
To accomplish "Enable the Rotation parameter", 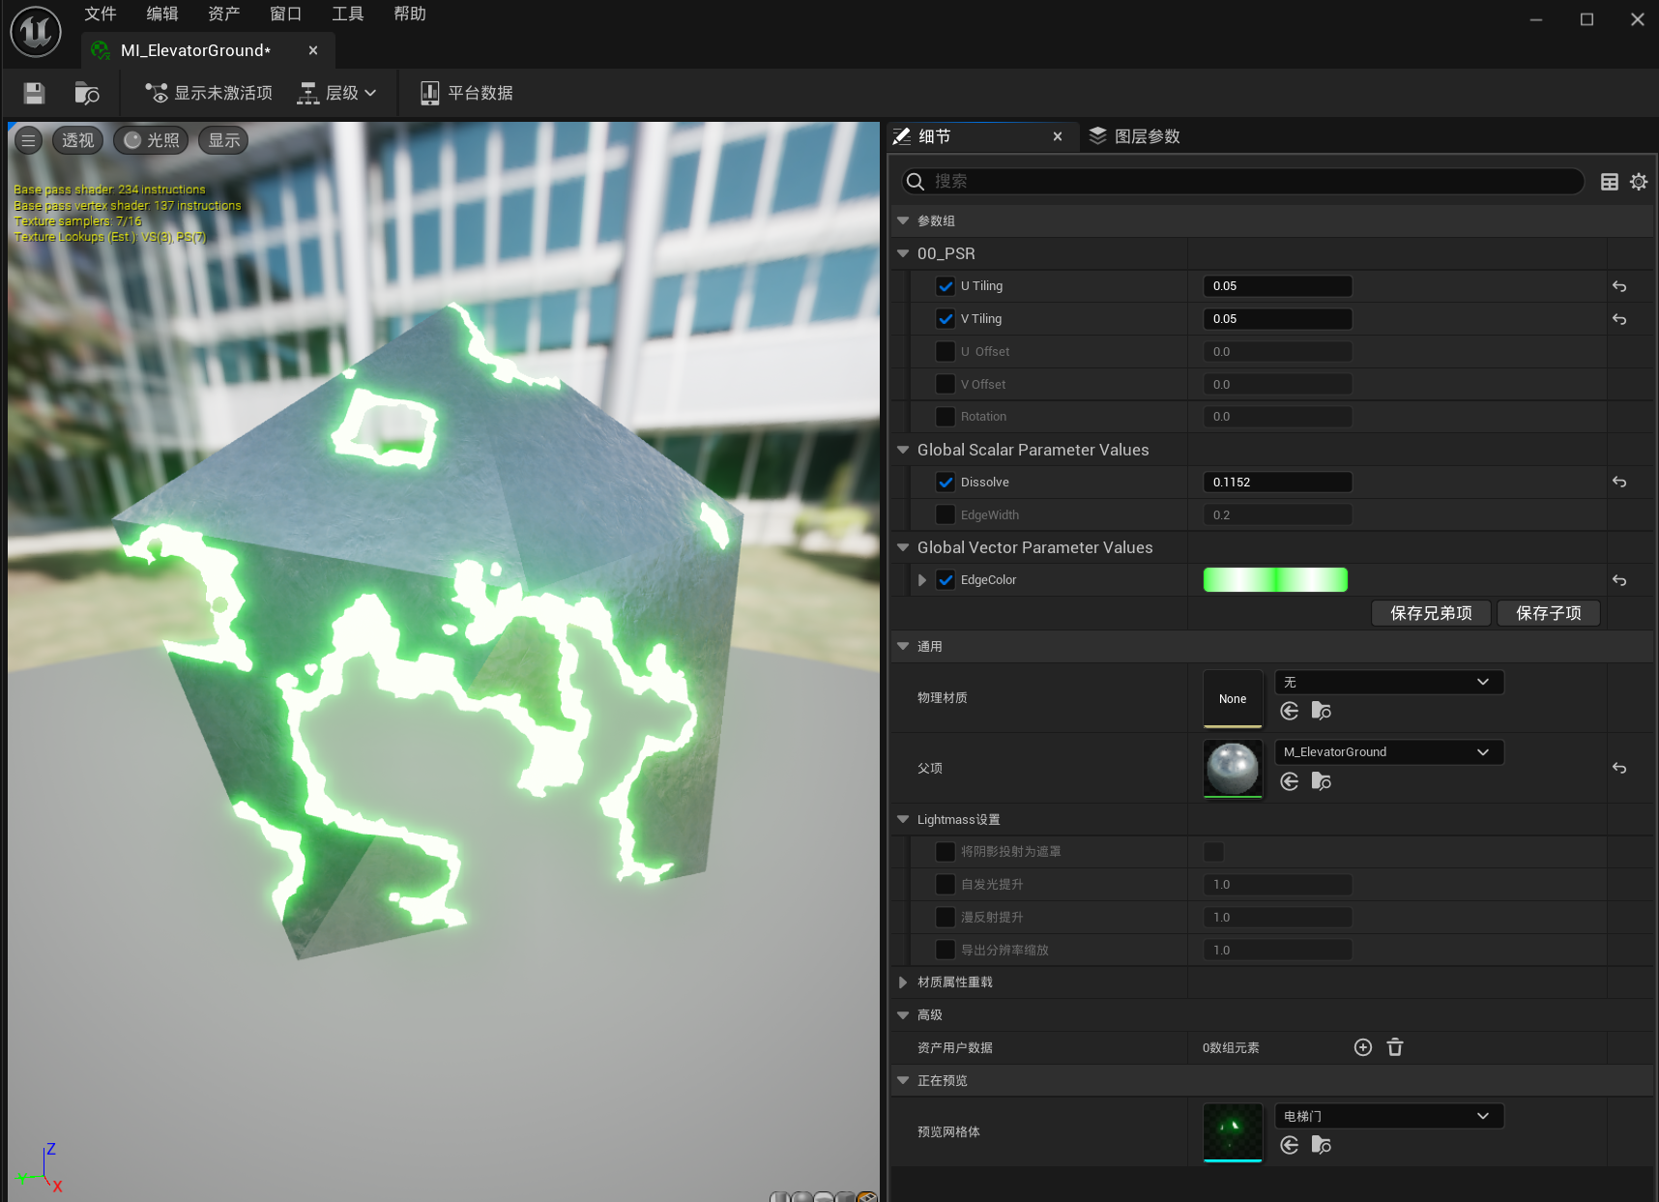I will [946, 417].
